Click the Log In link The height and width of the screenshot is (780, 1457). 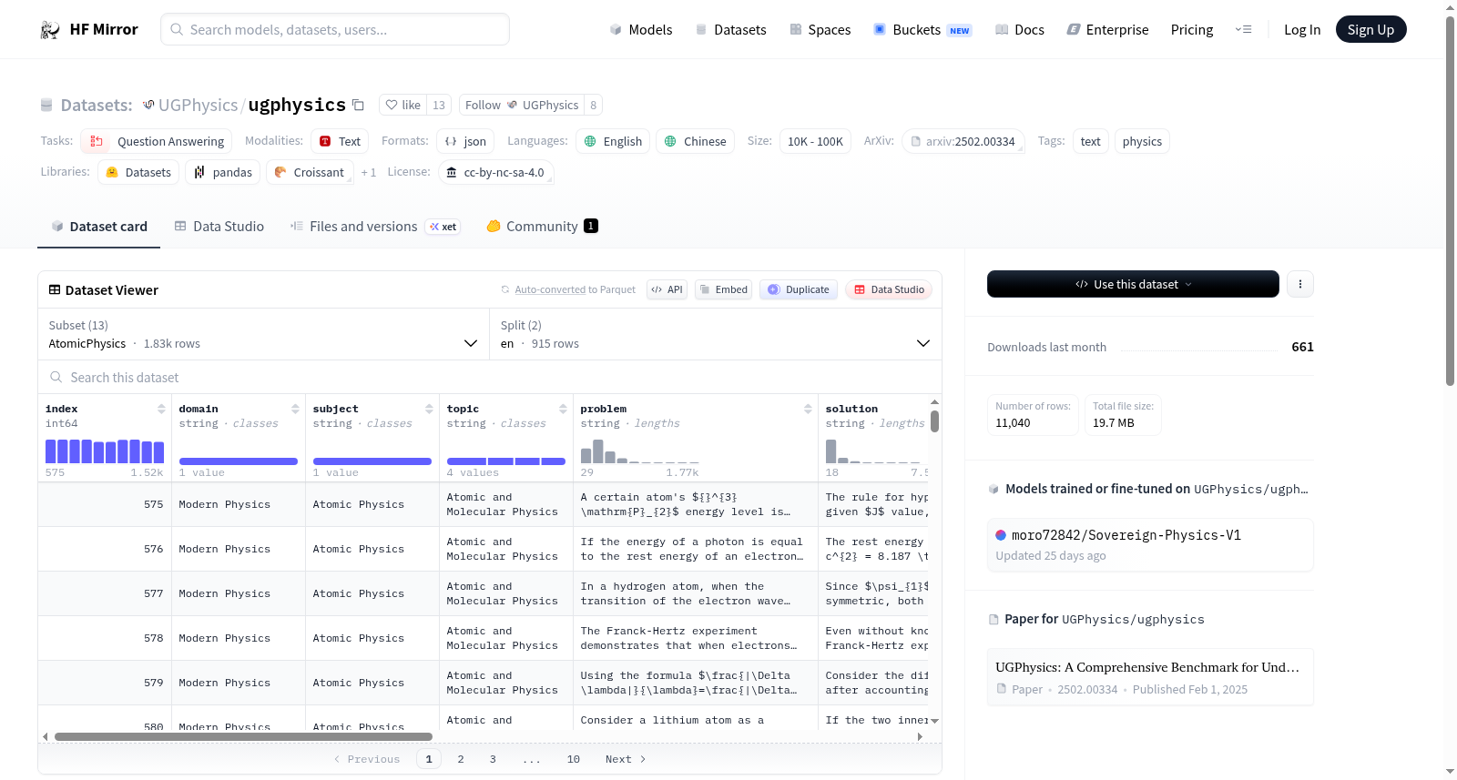click(x=1302, y=30)
